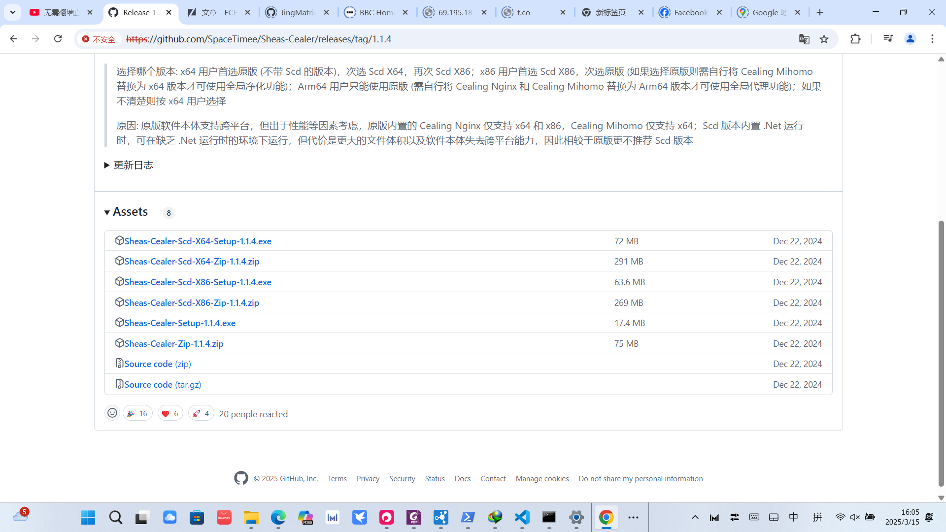Click the page vertical scrollbar thumb

(x=941, y=354)
